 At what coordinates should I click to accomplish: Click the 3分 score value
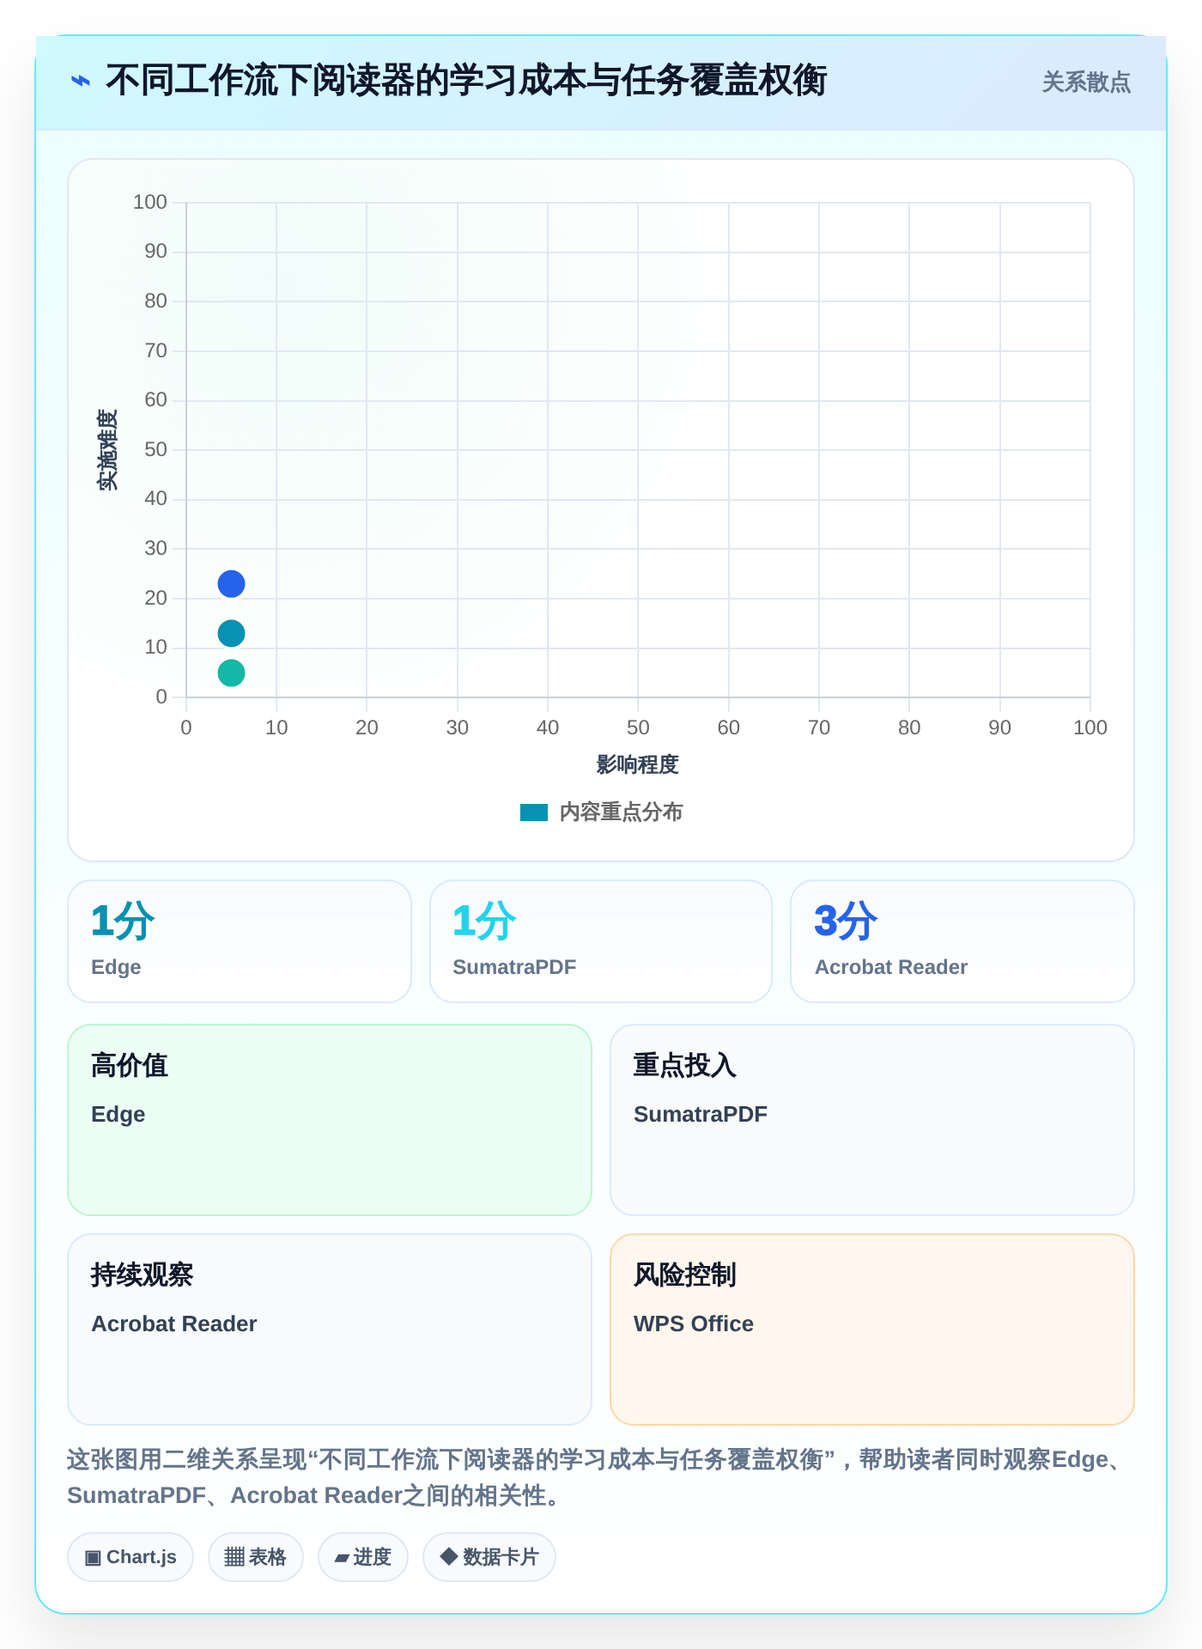pos(846,921)
